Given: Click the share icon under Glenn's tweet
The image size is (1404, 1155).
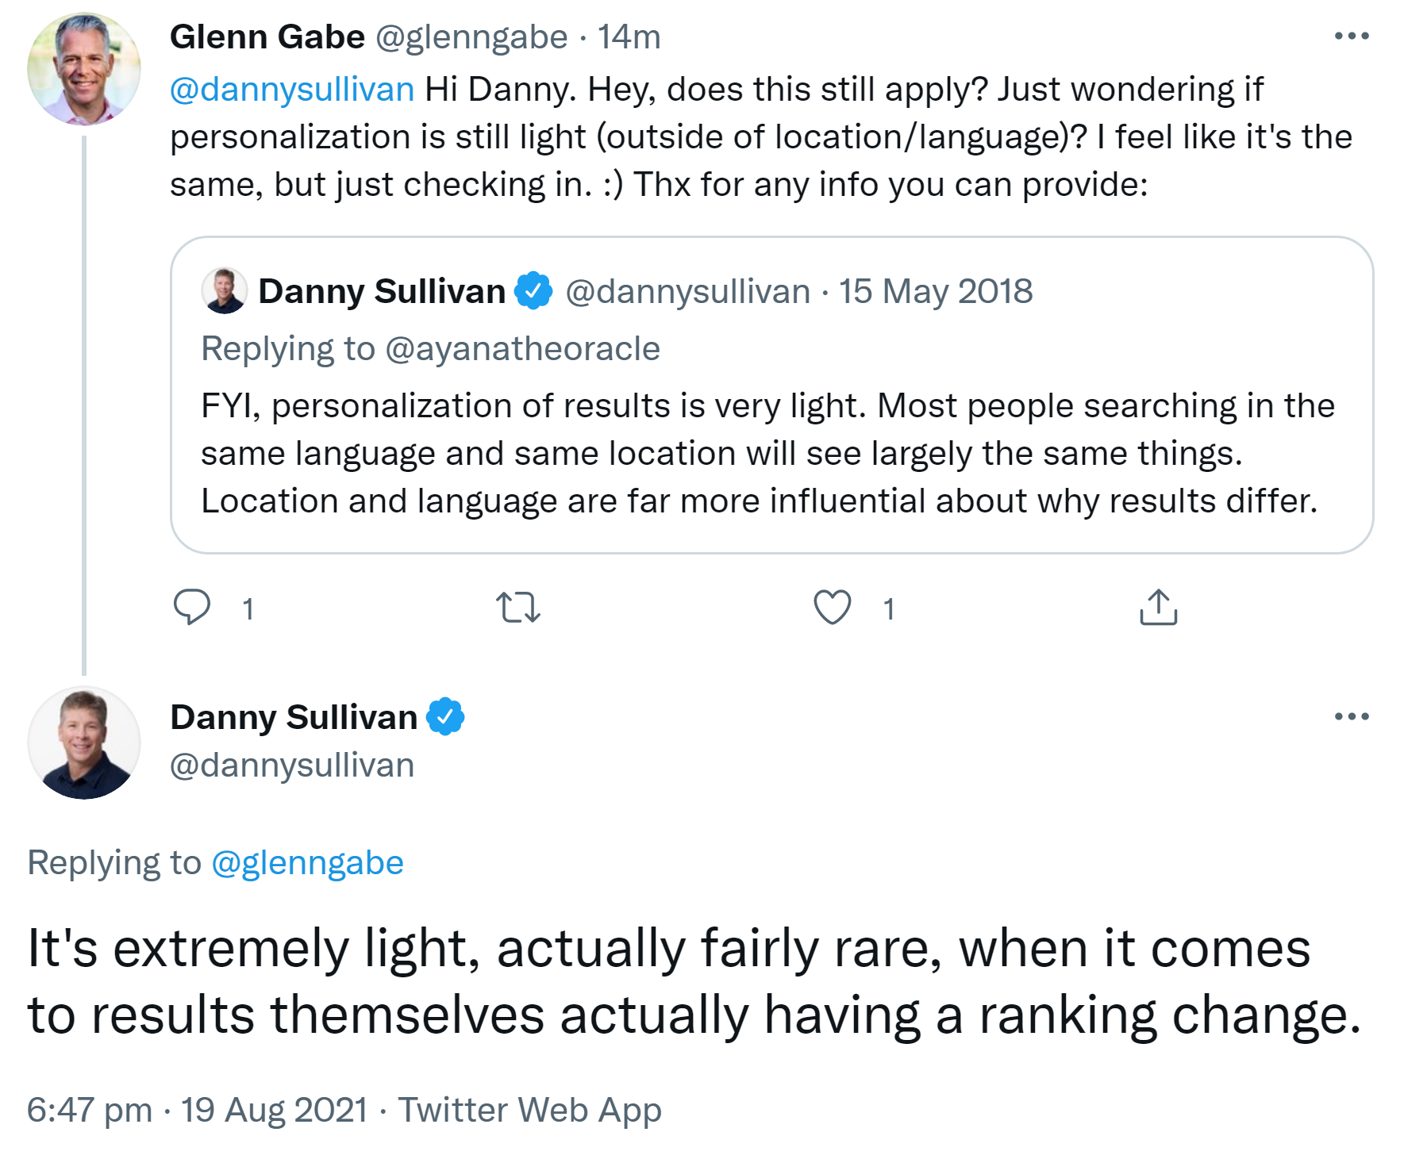Looking at the screenshot, I should click(1158, 608).
